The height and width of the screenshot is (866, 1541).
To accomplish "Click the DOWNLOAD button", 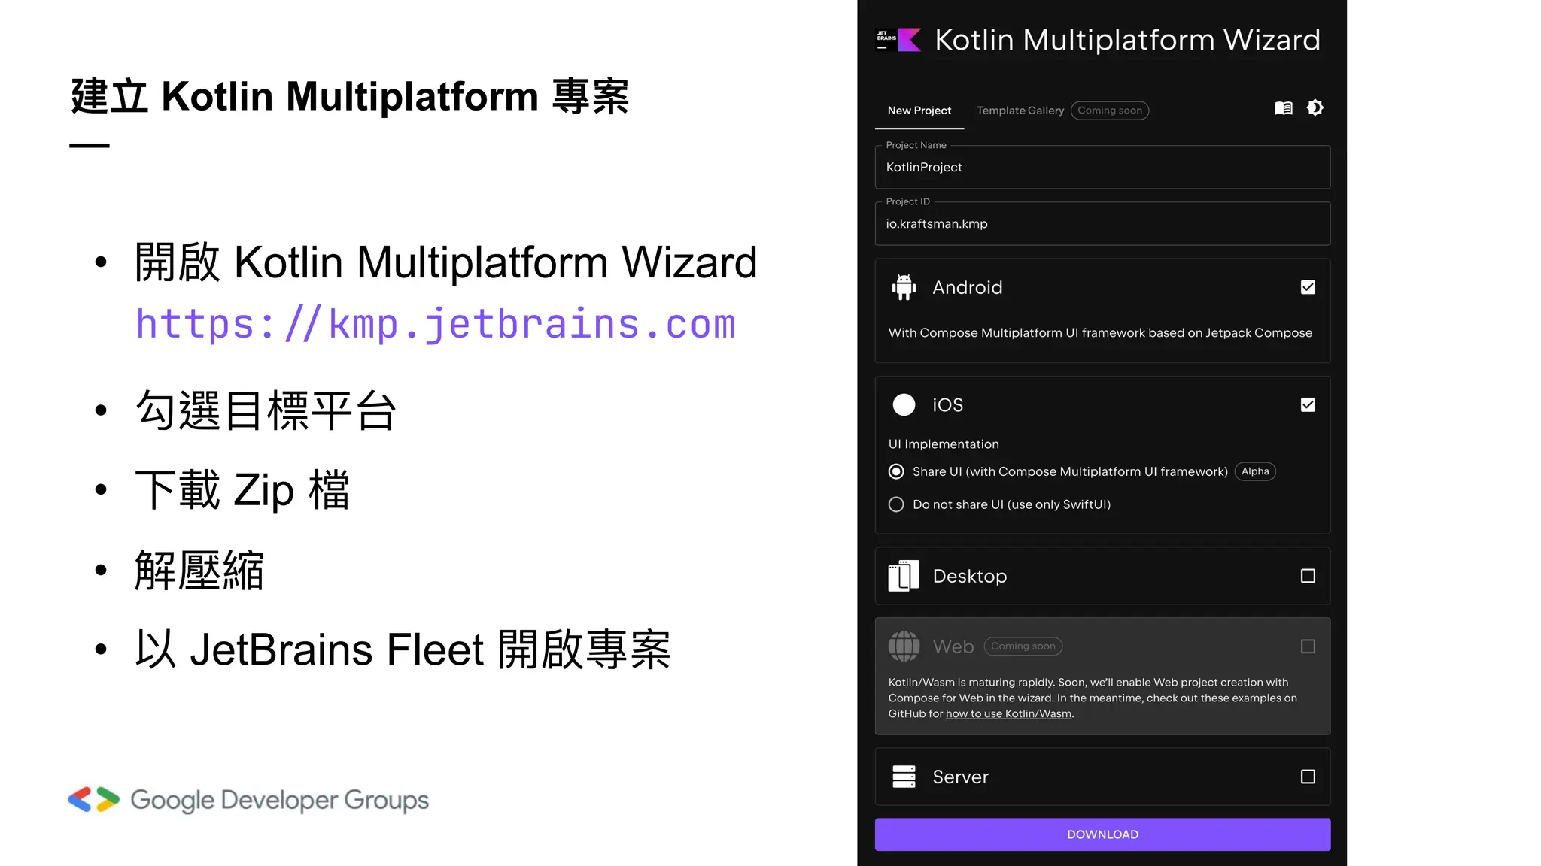I will pos(1102,834).
